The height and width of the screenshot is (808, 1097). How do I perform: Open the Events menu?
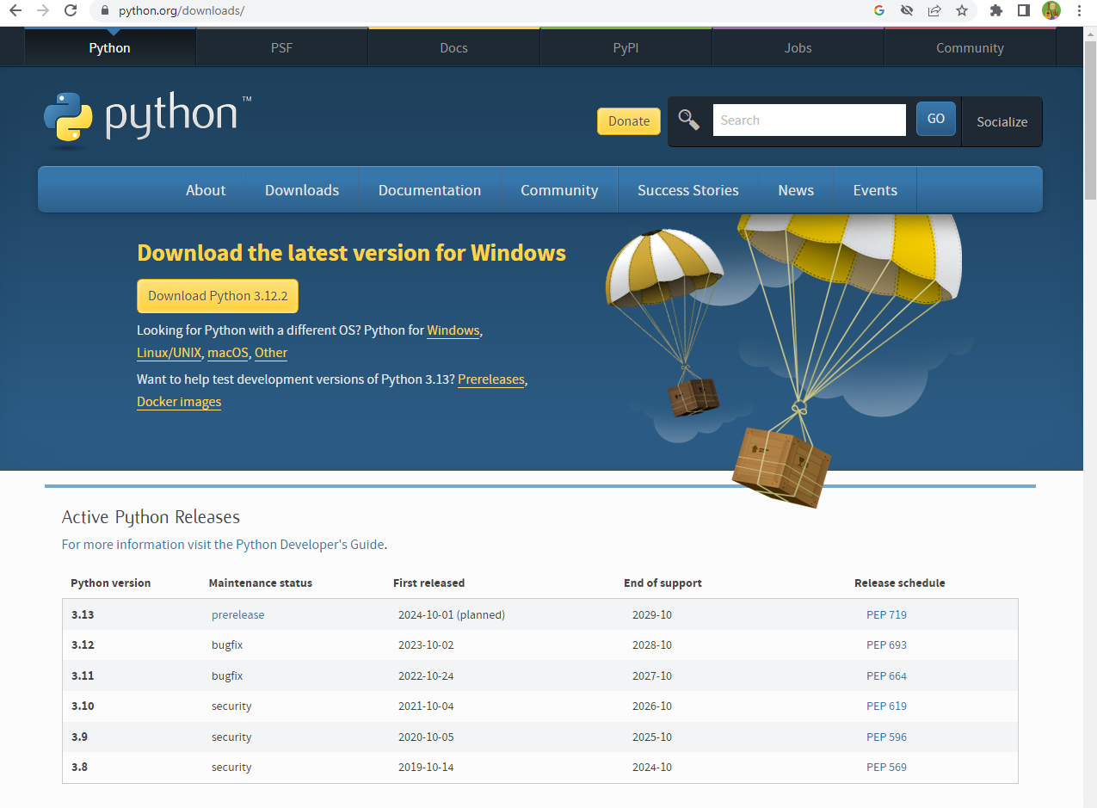click(x=875, y=190)
